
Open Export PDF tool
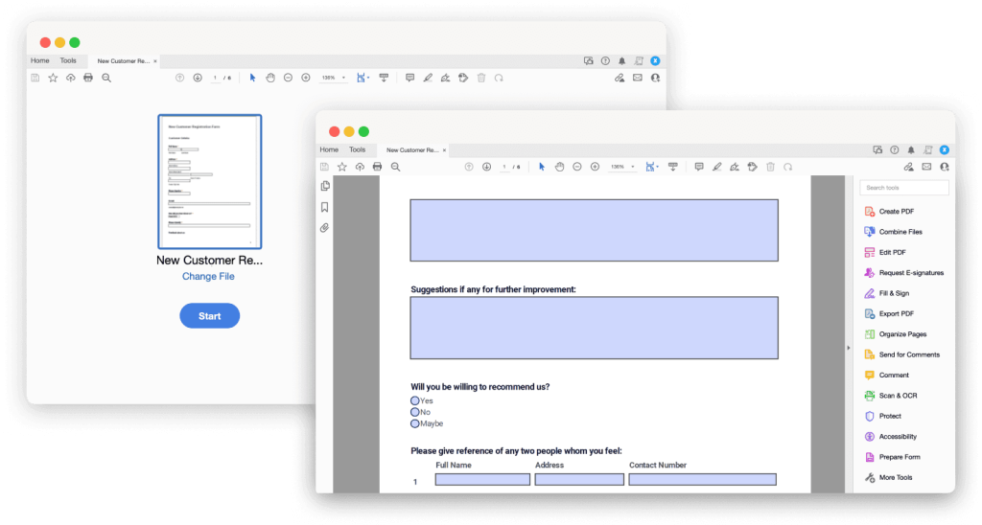coord(889,314)
